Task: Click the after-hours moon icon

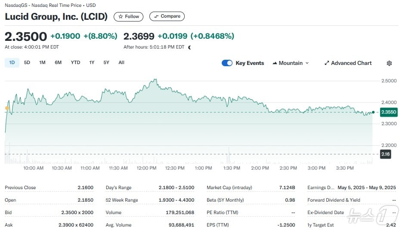Action: pos(190,47)
